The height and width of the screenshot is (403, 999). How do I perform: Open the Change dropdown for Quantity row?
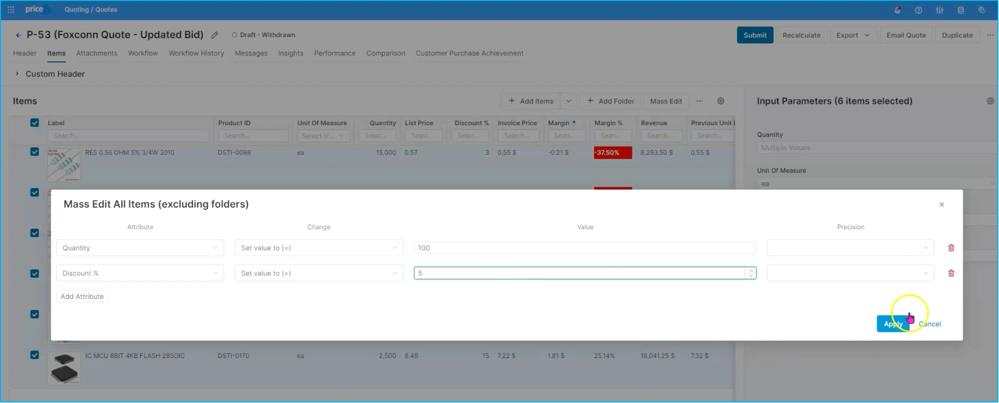click(319, 248)
